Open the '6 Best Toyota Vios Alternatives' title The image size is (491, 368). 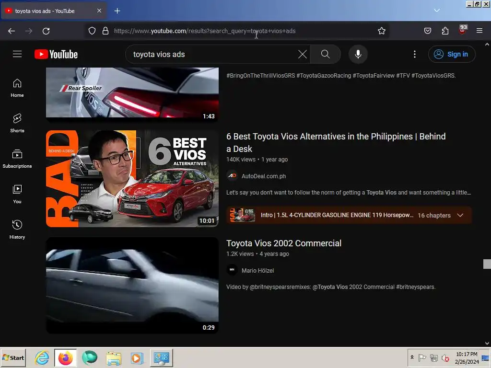tap(336, 142)
